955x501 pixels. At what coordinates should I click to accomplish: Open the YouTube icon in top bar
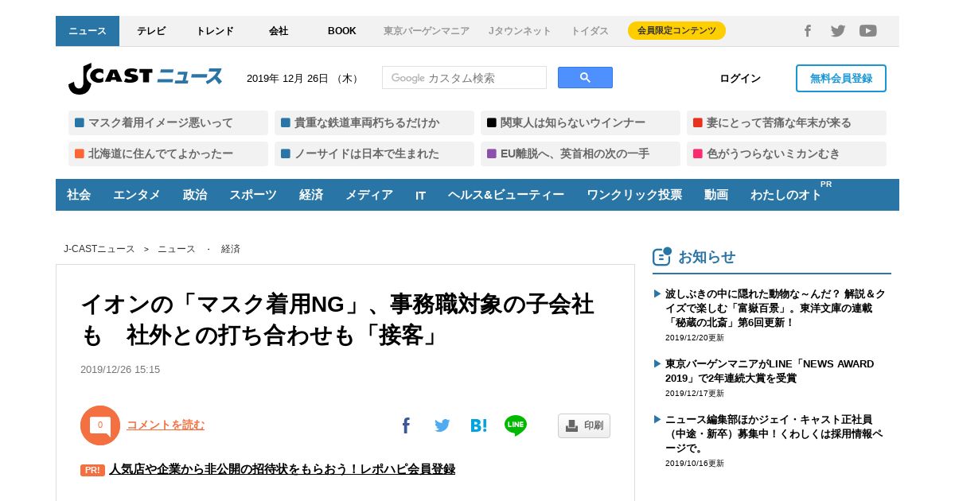(x=868, y=31)
